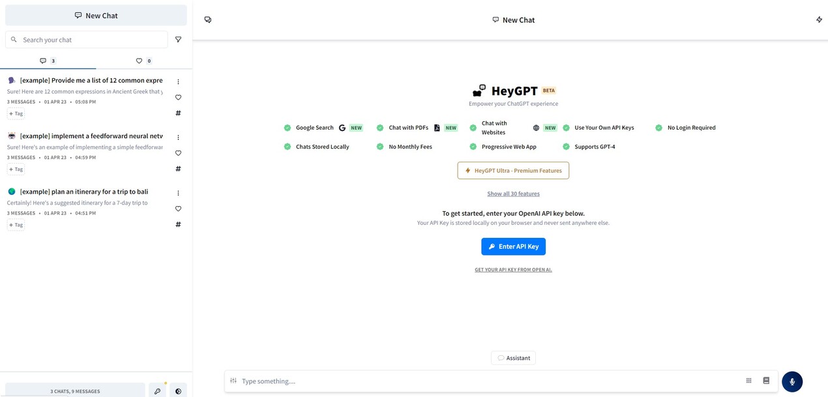Screen dimensions: 828x397
Task: Add a tag to the feedforward neural chat
Action: 16,169
